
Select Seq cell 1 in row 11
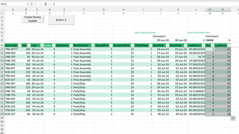210,49
